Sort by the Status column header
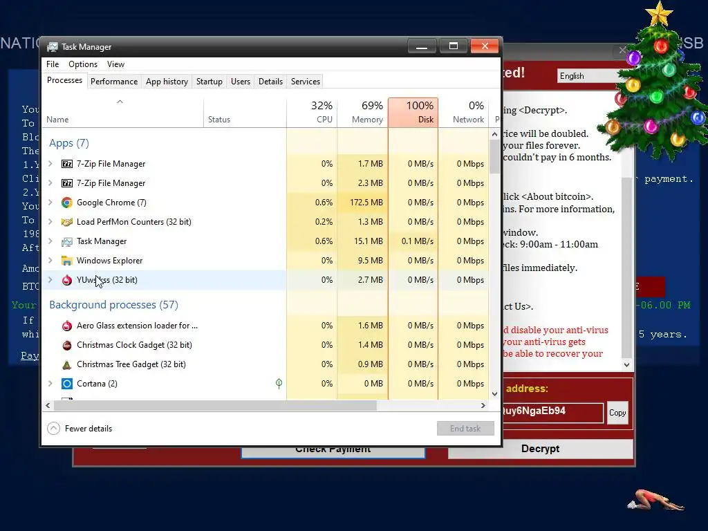 pos(245,113)
